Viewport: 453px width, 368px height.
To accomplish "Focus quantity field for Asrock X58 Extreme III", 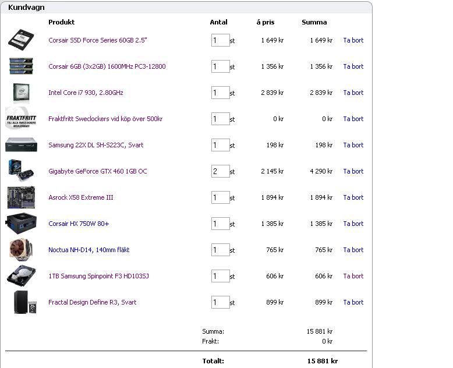I will 220,197.
